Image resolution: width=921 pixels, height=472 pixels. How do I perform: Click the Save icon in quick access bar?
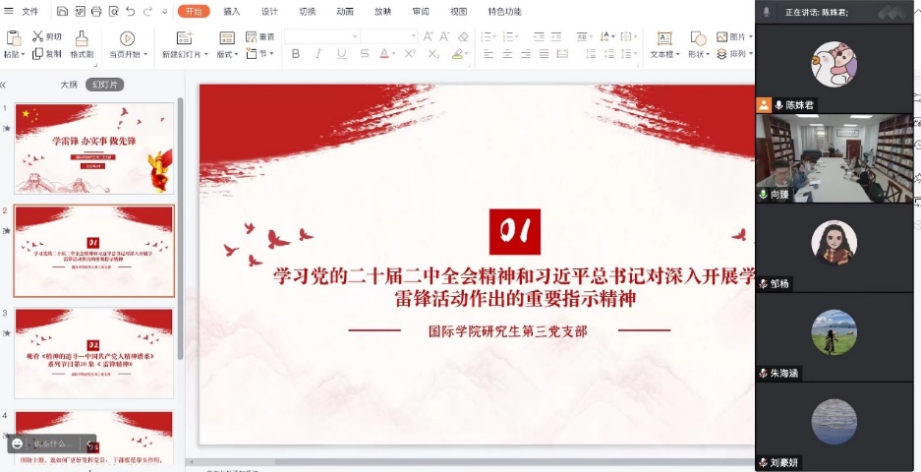[x=63, y=12]
